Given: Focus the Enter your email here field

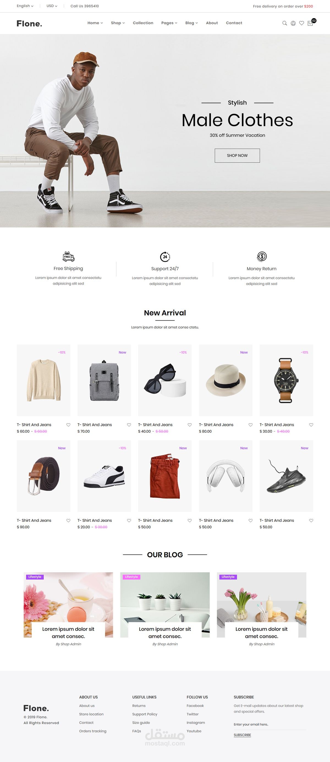Looking at the screenshot, I should click(x=270, y=724).
